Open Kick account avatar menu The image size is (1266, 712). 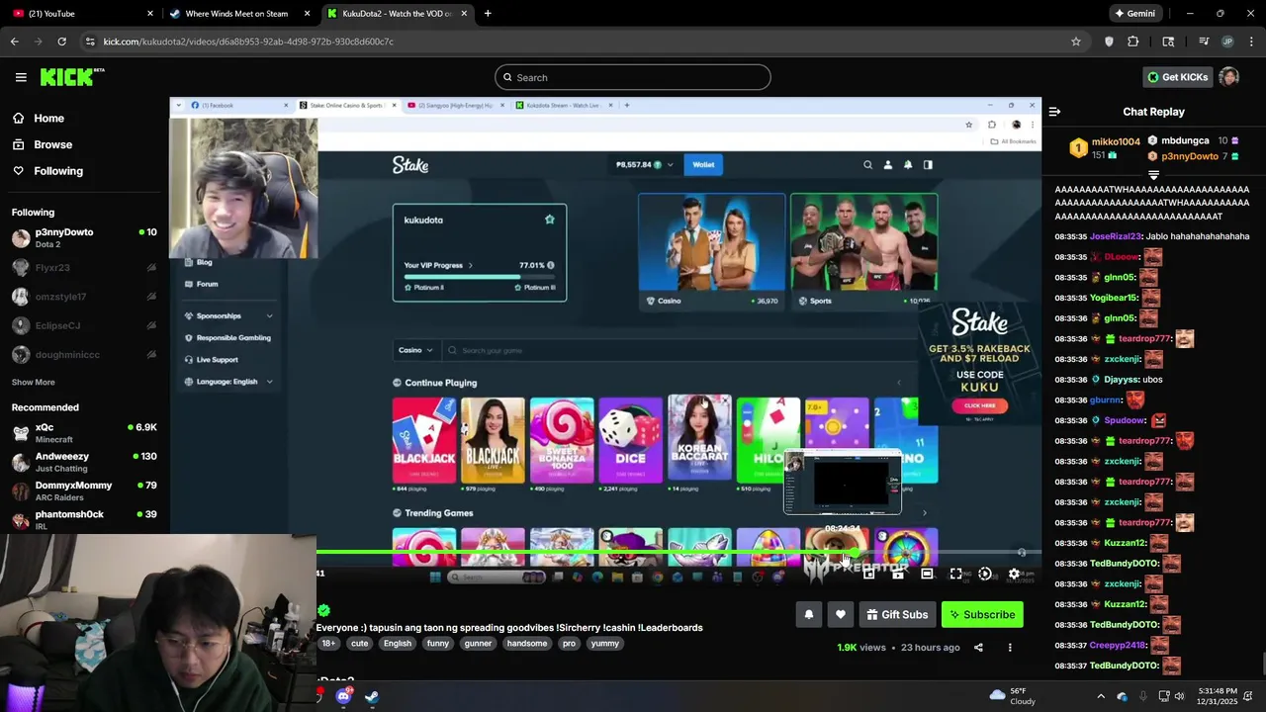click(1228, 77)
